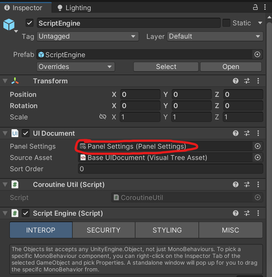The height and width of the screenshot is (277, 272).
Task: Click the Transform presets icon
Action: point(247,81)
